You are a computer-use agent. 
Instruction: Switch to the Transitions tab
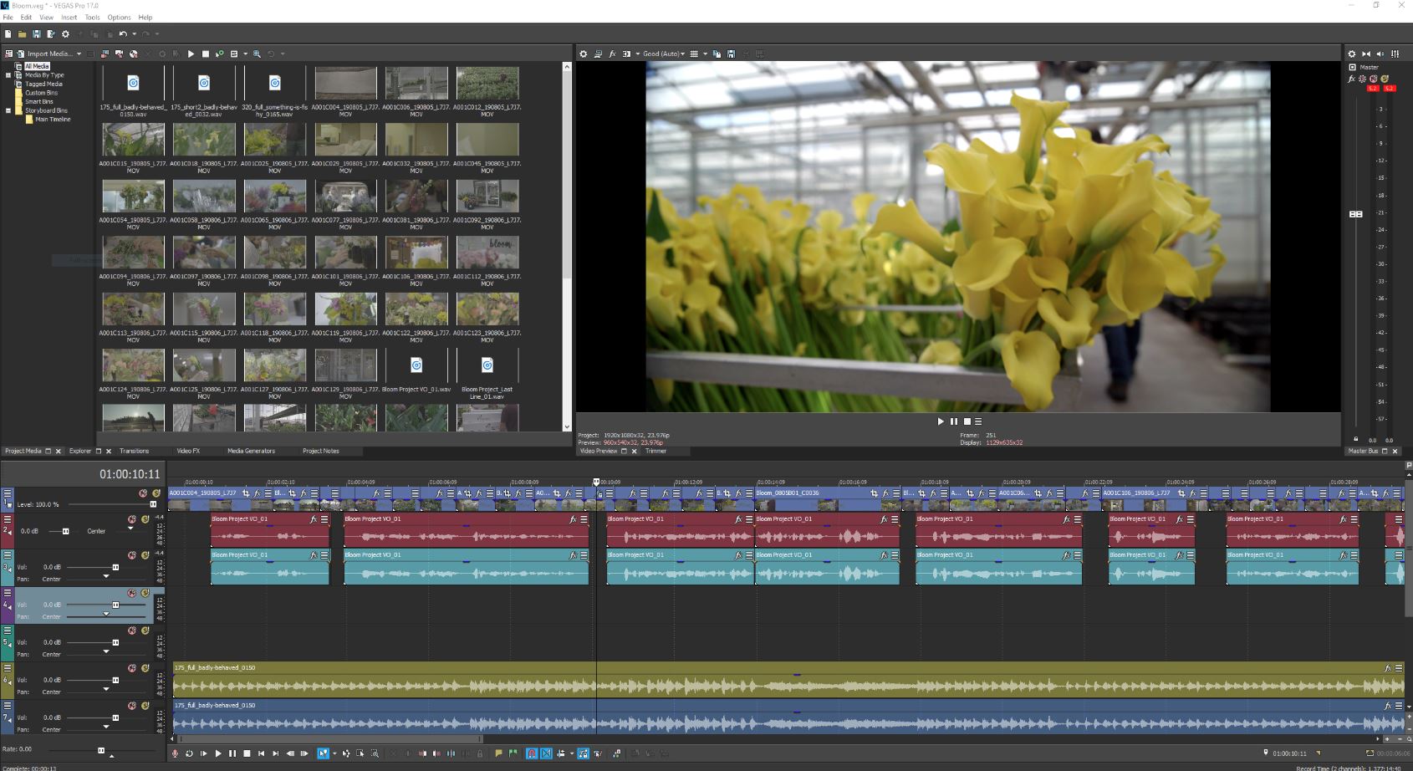(134, 451)
